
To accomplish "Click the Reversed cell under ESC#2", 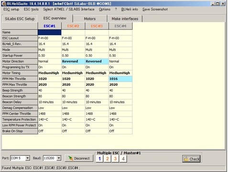I will point(73,61).
